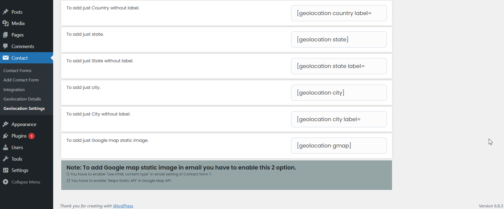Viewport: 504px width, 209px height.
Task: Click the Comments speech bubble icon
Action: [6, 46]
